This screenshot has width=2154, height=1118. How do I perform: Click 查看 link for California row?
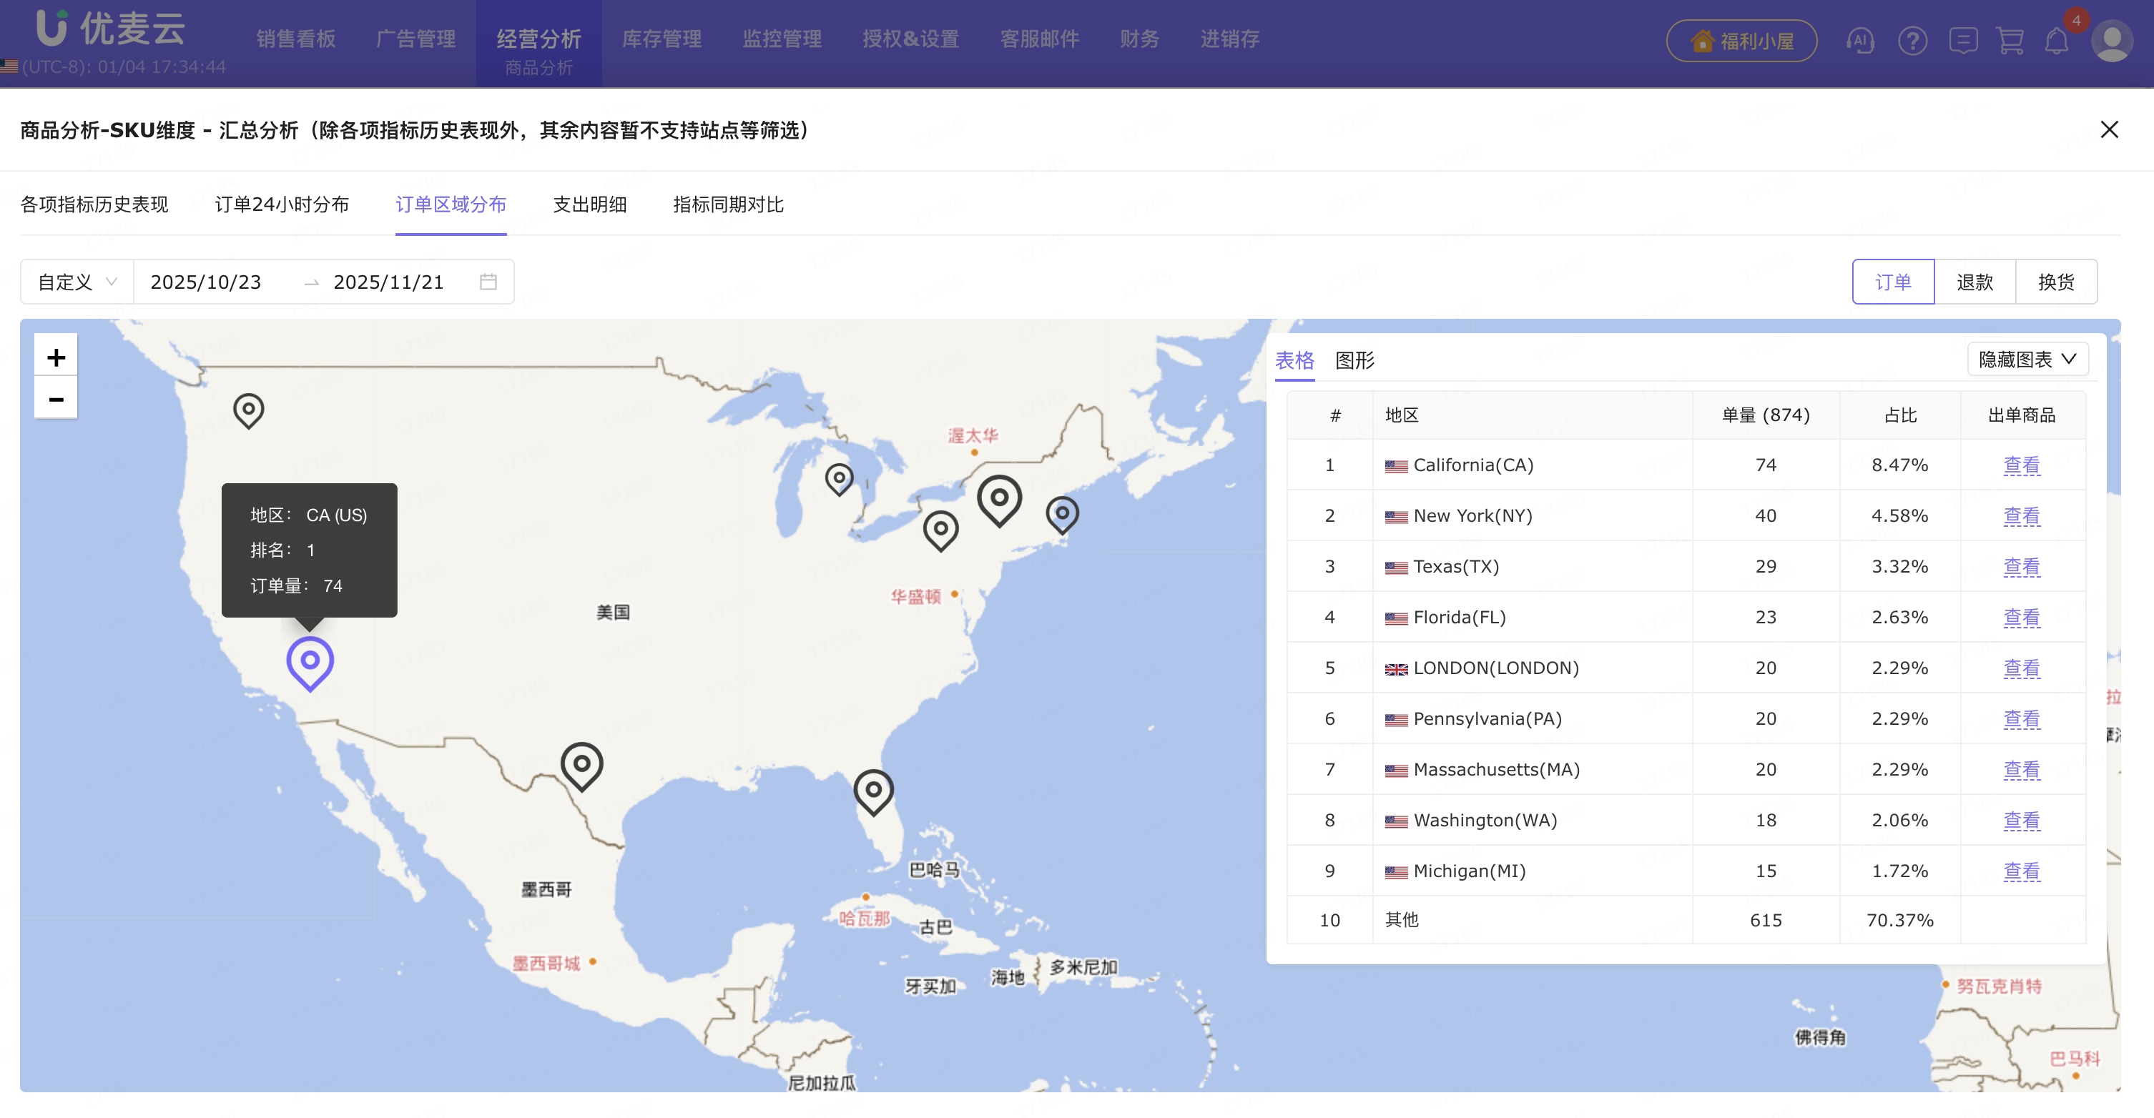click(2021, 465)
